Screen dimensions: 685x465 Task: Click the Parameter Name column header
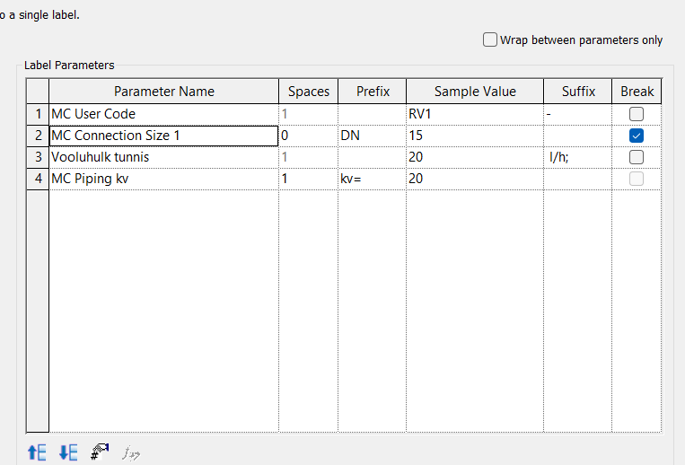[163, 92]
